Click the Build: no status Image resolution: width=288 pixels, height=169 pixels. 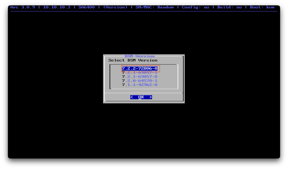tap(229, 7)
